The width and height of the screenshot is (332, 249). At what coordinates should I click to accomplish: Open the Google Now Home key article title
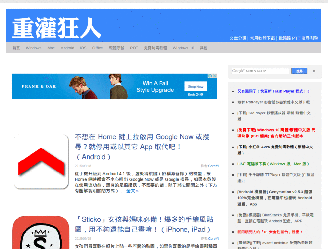pyautogui.click(x=142, y=147)
